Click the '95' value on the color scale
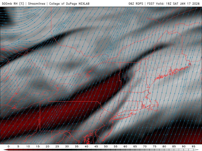Image resolution: width=202 pixels, height=151 pixels. tap(193, 146)
